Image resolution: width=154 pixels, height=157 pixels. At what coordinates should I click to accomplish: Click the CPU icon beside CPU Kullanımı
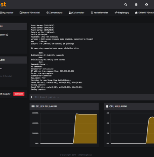click(x=107, y=106)
